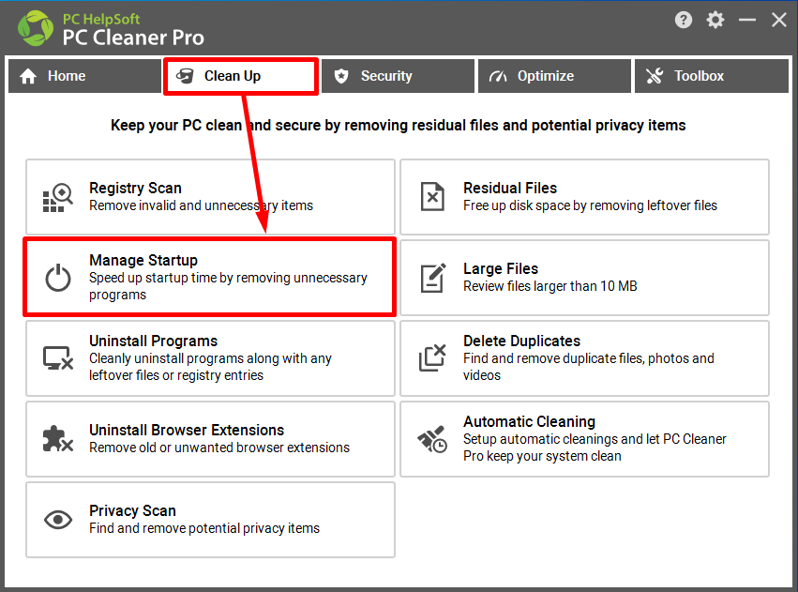Open Automatic Cleaning setup
The image size is (798, 592).
585,439
